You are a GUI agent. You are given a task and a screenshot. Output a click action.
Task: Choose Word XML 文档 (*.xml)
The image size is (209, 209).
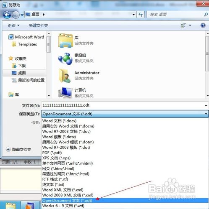tap(125, 190)
